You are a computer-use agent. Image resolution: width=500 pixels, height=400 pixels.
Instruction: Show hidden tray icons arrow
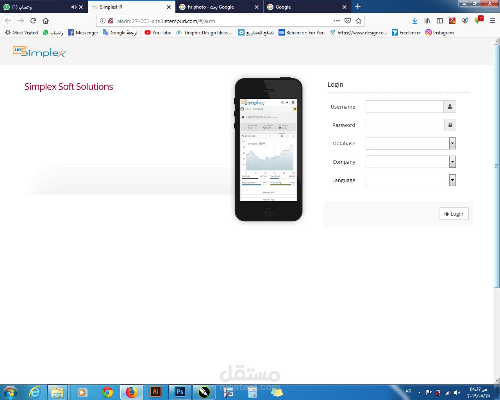(419, 392)
